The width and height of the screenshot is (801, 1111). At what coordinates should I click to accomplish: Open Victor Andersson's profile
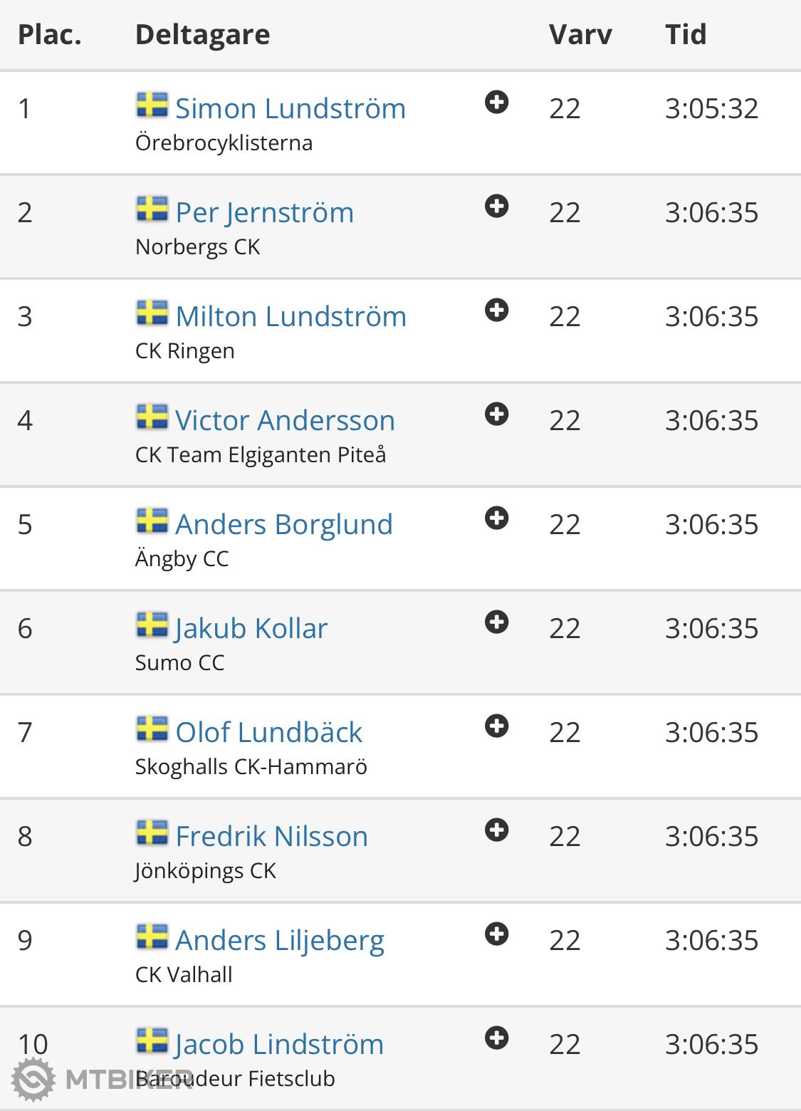[x=285, y=421]
